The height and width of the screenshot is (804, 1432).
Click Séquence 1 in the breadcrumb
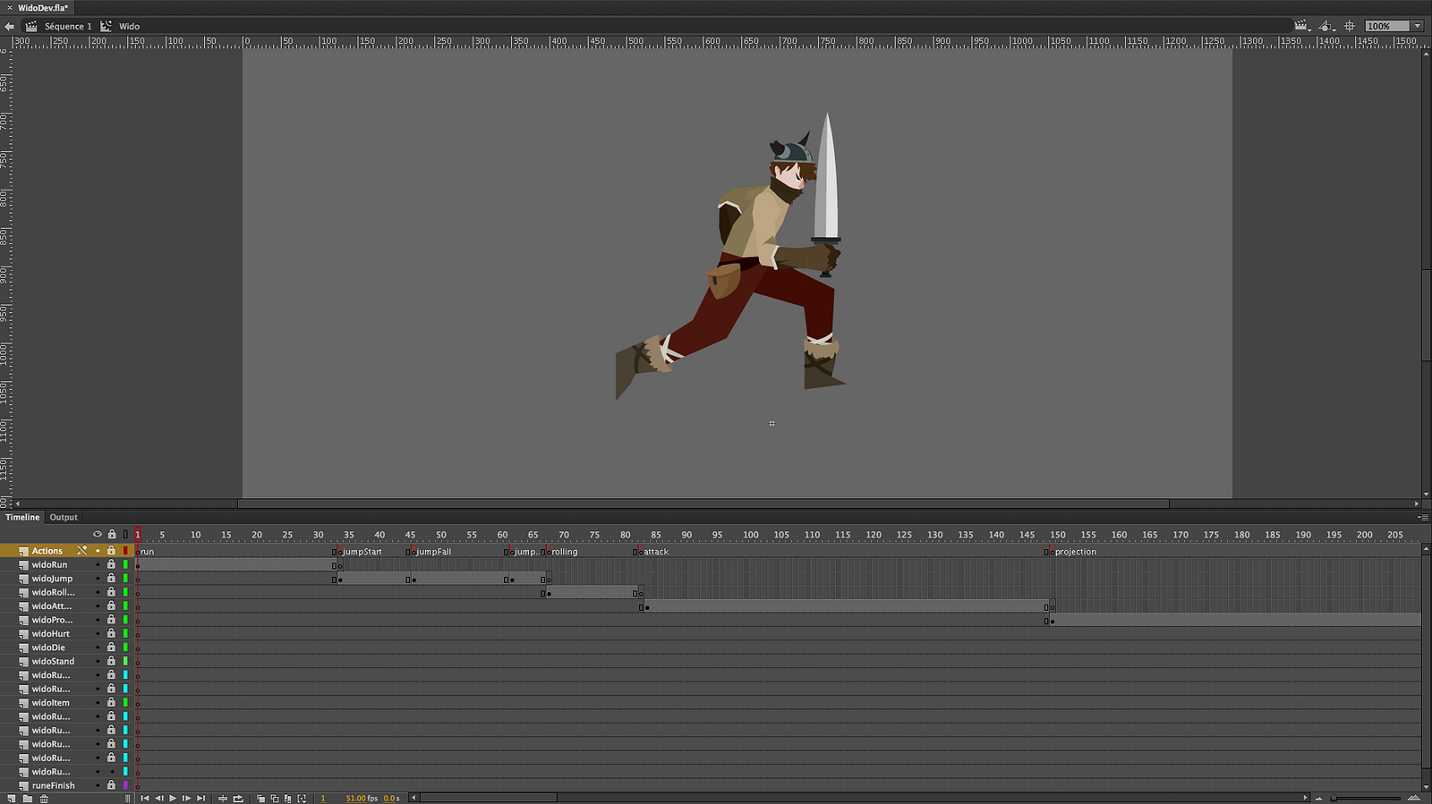(68, 26)
